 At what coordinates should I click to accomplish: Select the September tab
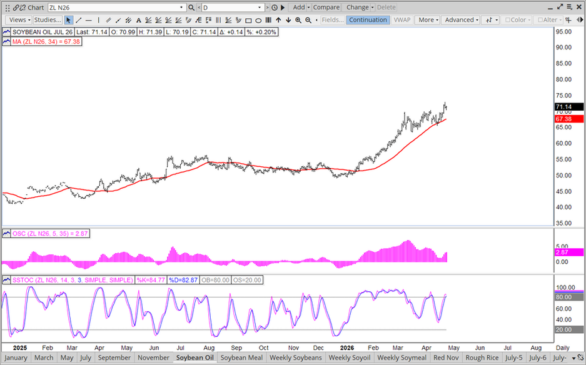pos(114,358)
